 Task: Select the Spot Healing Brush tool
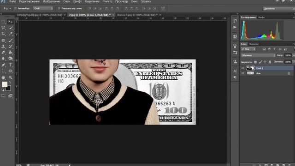tap(3, 40)
